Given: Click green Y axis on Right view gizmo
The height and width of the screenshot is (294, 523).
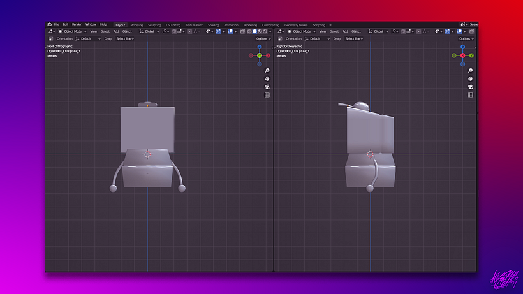Looking at the screenshot, I should (x=471, y=55).
